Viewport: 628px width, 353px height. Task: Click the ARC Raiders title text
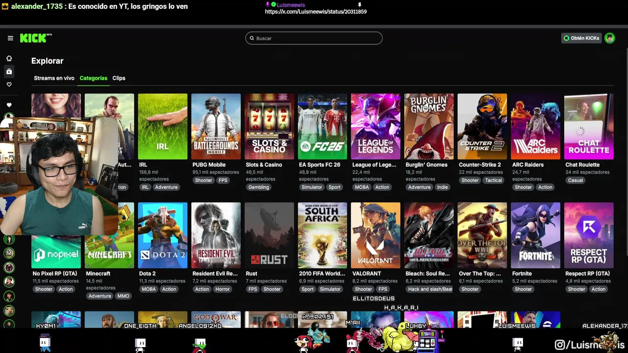528,165
